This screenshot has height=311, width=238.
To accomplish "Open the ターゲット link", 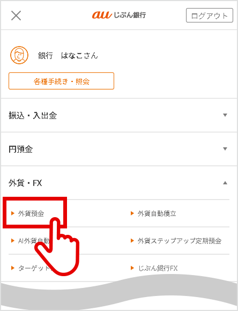I will [x=35, y=268].
